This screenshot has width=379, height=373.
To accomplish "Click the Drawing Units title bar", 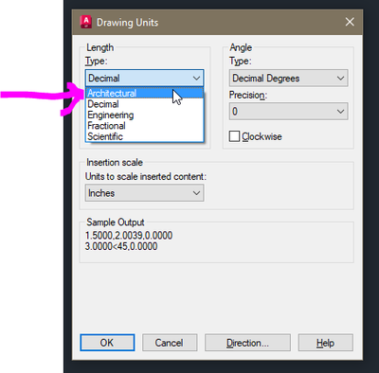I will coord(217,22).
